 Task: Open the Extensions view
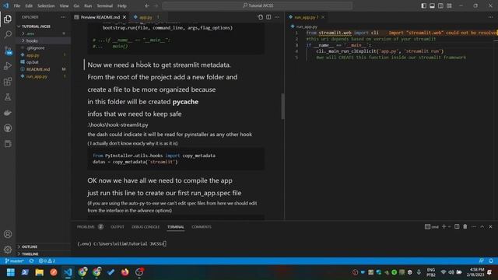tap(8, 82)
